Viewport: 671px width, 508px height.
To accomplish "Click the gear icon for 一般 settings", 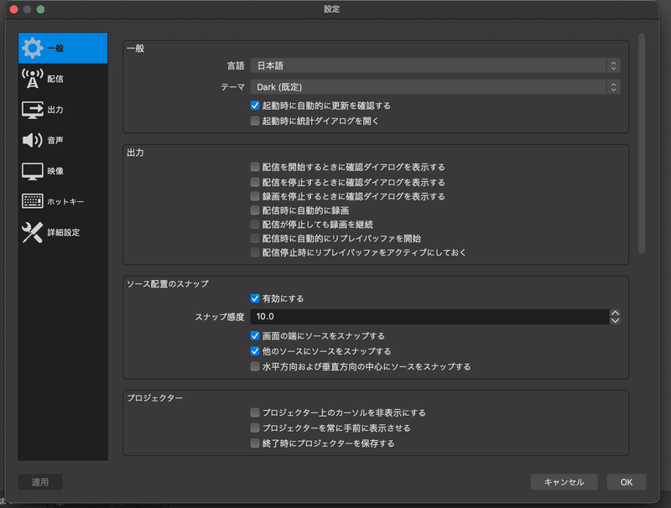I will (33, 48).
